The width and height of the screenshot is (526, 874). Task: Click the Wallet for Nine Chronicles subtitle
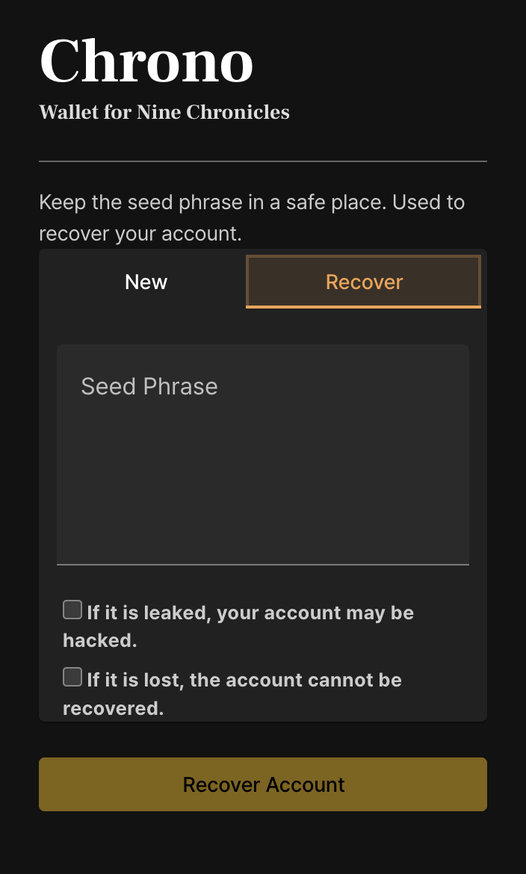point(164,113)
